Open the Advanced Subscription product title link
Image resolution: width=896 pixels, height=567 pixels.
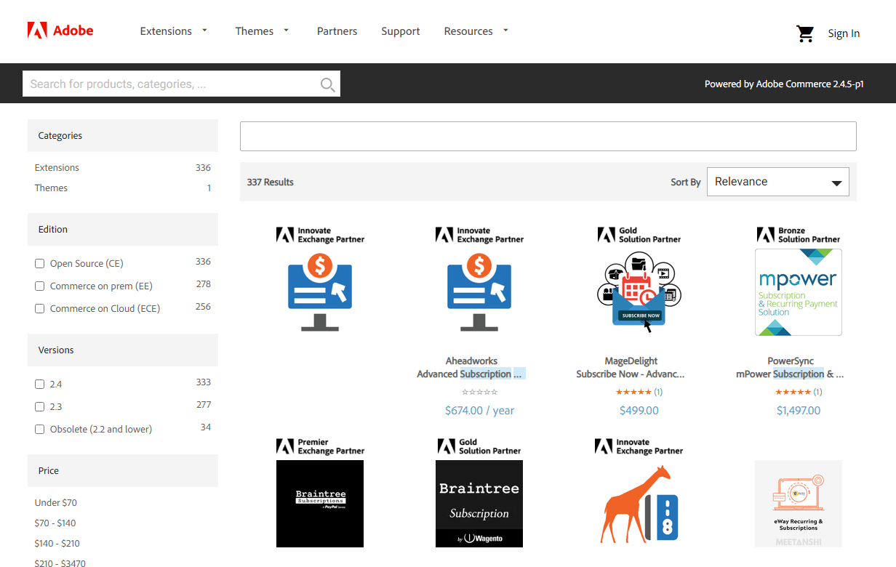tap(470, 374)
